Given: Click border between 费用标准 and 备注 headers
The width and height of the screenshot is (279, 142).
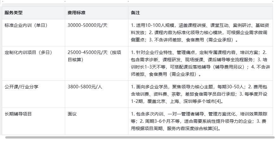Looking at the screenshot, I should click(128, 13).
